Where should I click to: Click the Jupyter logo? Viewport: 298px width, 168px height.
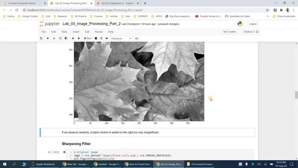click(x=49, y=24)
